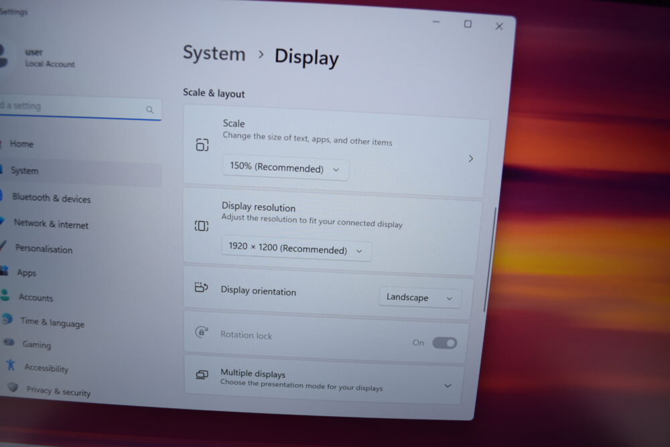Click the vertical scrollbar of settings page

(x=490, y=259)
